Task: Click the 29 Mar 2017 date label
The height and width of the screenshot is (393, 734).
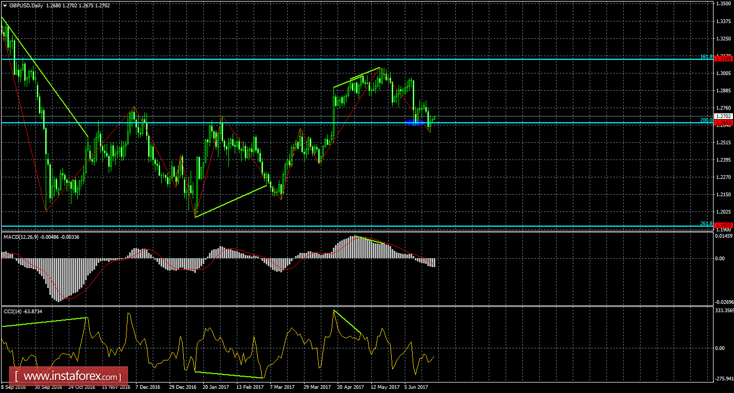Action: coord(317,387)
